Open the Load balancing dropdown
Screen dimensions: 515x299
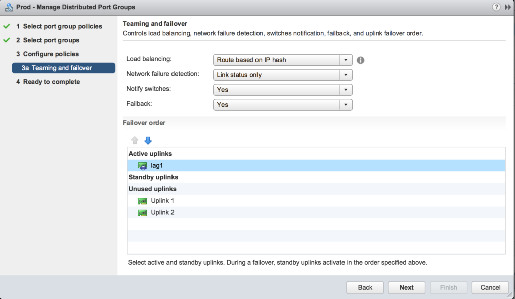[283, 60]
